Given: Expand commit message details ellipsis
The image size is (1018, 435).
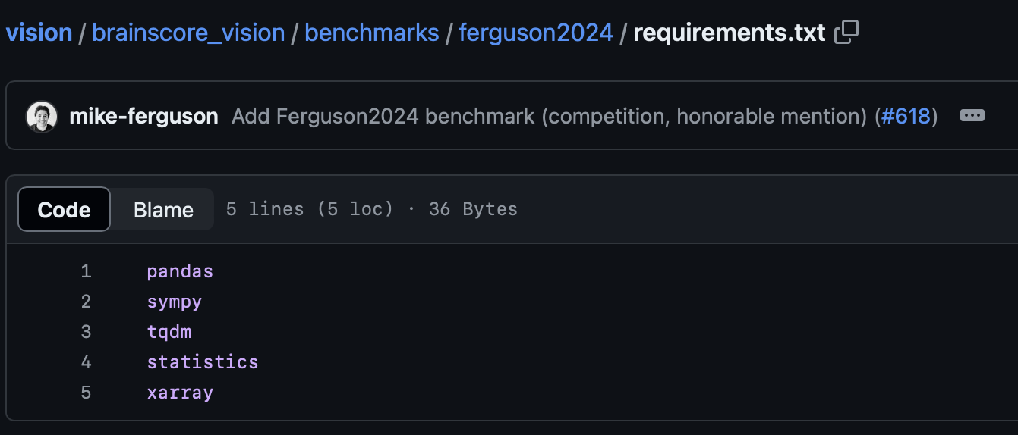Looking at the screenshot, I should tap(972, 116).
